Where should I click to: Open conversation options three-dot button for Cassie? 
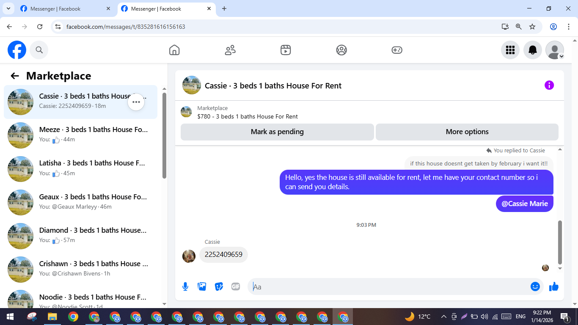point(136,102)
